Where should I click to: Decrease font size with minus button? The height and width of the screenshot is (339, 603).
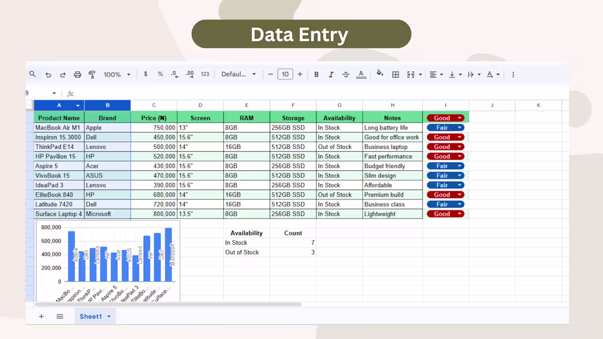coord(270,74)
